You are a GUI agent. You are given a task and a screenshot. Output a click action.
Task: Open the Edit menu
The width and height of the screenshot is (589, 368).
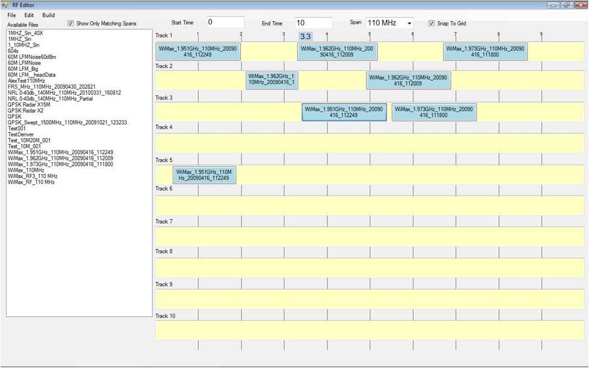point(29,15)
